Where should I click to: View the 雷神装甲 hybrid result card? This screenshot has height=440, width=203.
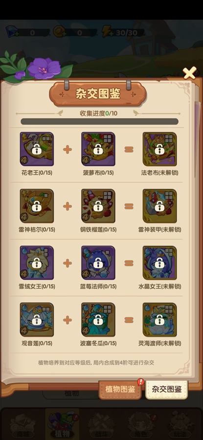point(159,206)
